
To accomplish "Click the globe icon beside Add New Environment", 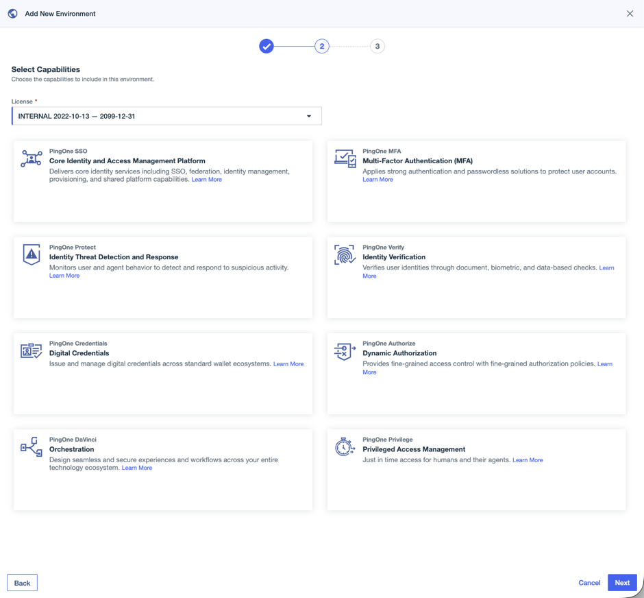I will coord(13,14).
